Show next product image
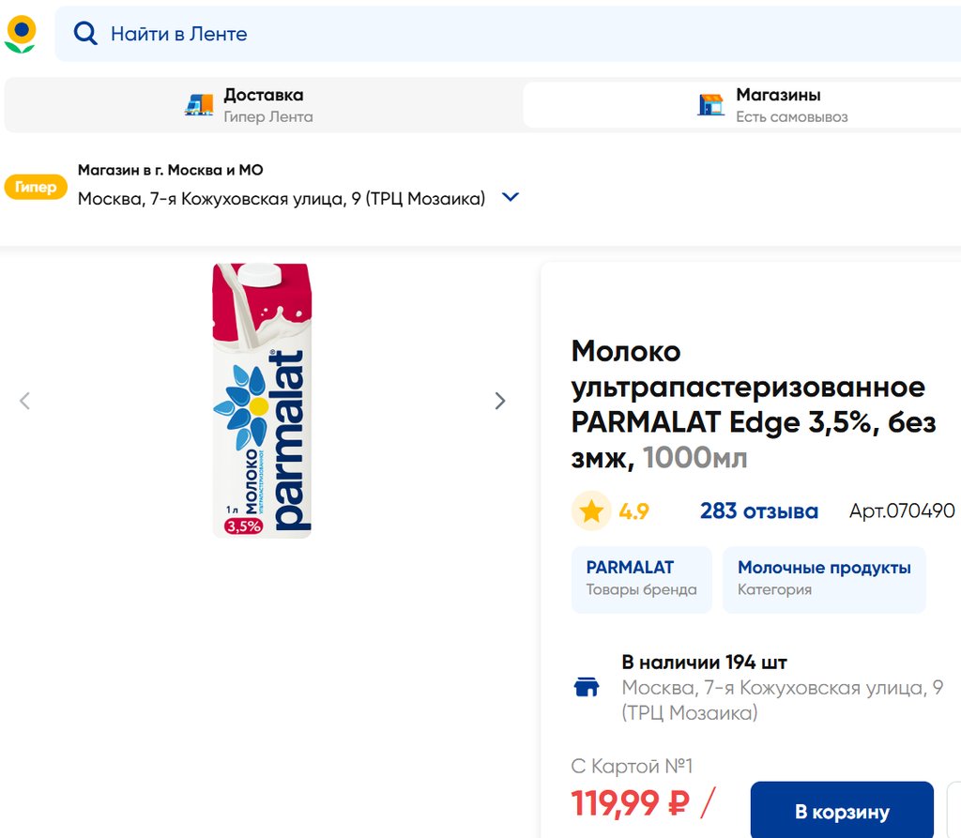 point(500,401)
